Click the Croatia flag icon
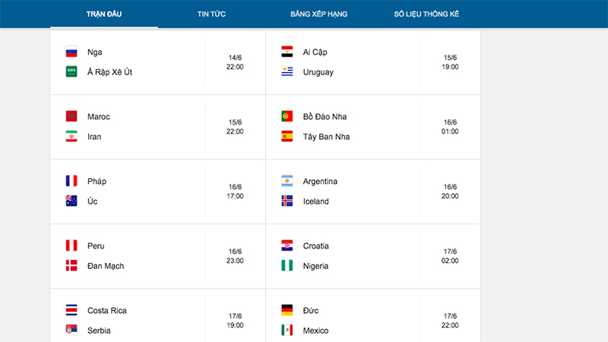 point(287,246)
